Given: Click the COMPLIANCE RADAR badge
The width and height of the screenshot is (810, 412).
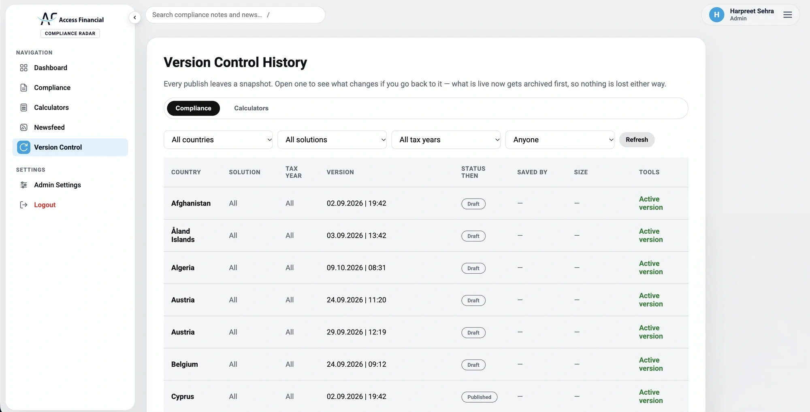Looking at the screenshot, I should (70, 33).
